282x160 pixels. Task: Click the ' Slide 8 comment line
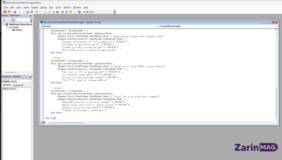pos(57,88)
